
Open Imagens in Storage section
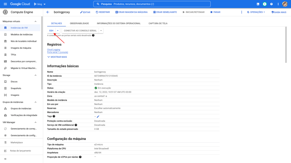pos(20,95)
